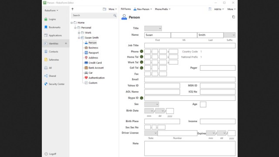279x157 pixels.
Task: Click the calculator icon near Add to
Action: pyautogui.click(x=210, y=9)
